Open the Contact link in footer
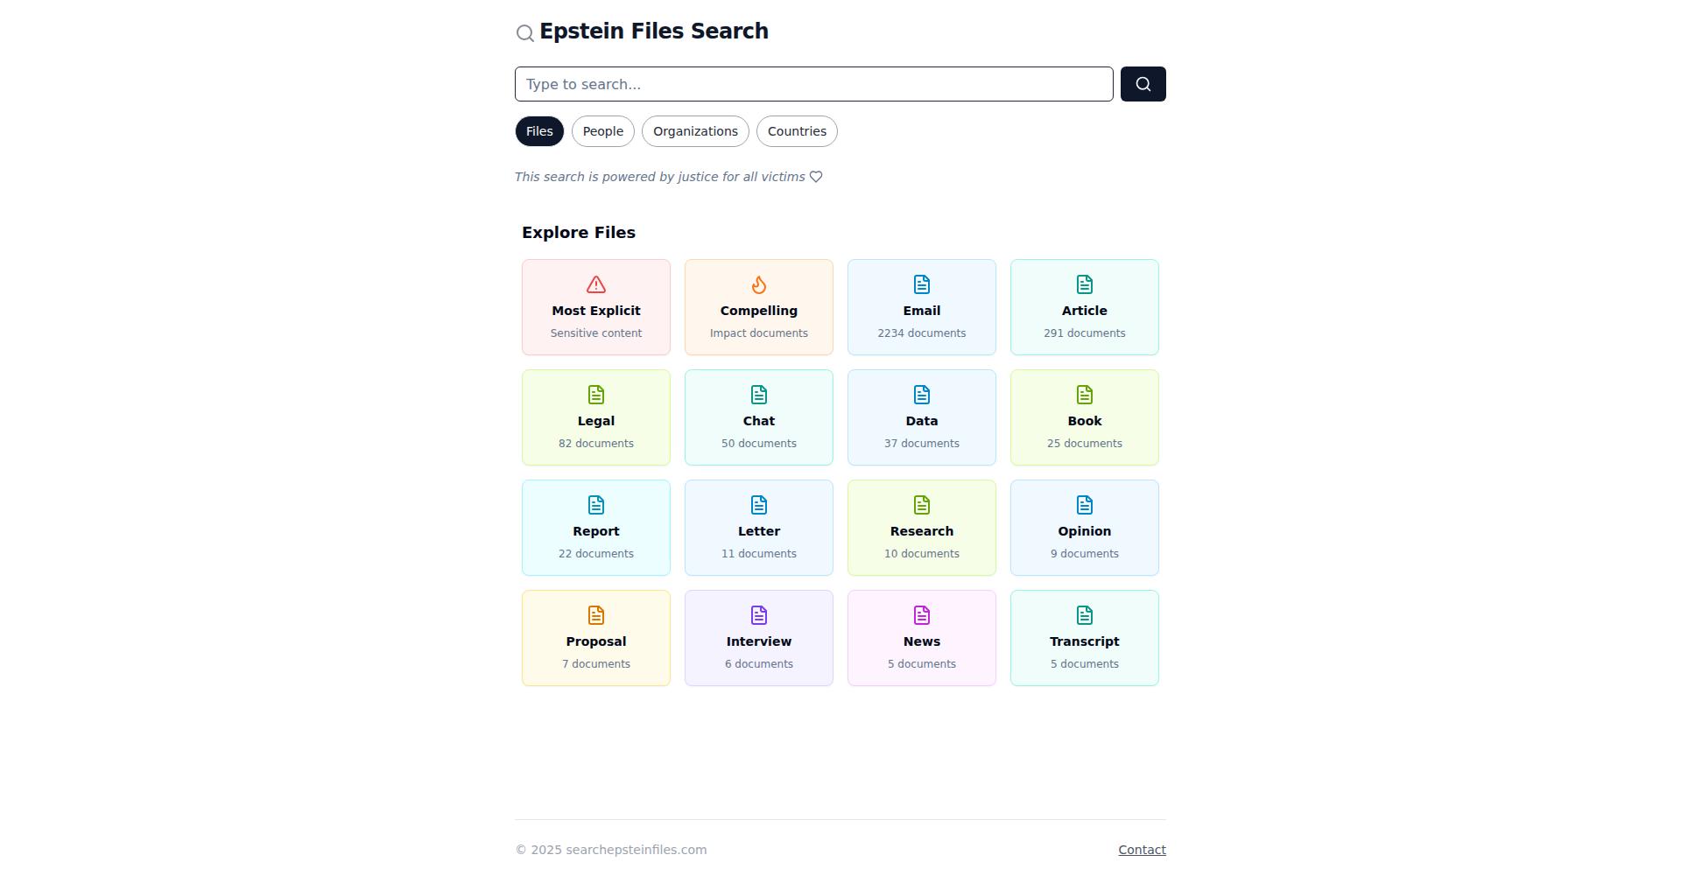Image resolution: width=1681 pixels, height=869 pixels. click(1142, 850)
